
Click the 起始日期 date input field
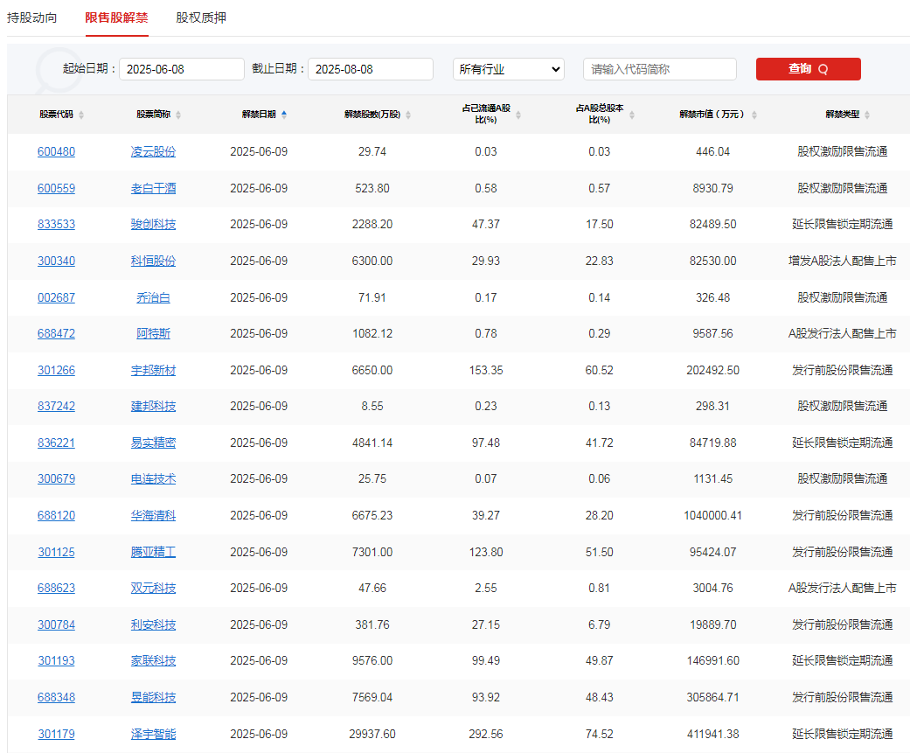181,69
